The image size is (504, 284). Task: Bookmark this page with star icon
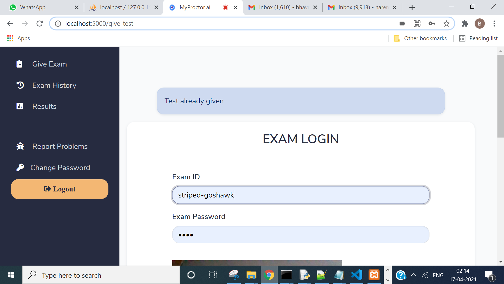click(x=446, y=24)
